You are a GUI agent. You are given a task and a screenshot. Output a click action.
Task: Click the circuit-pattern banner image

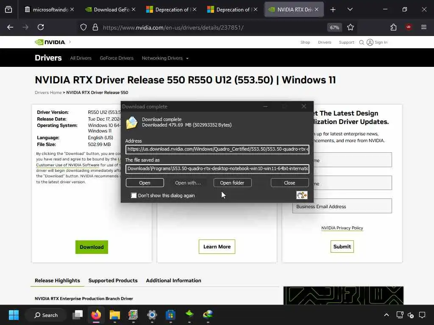343,295
